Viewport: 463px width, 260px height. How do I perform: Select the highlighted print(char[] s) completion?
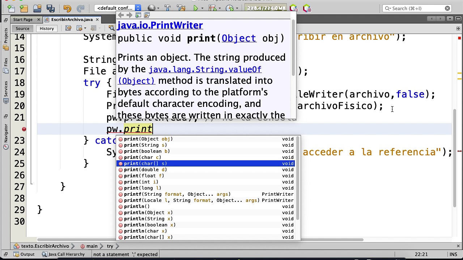(x=205, y=164)
